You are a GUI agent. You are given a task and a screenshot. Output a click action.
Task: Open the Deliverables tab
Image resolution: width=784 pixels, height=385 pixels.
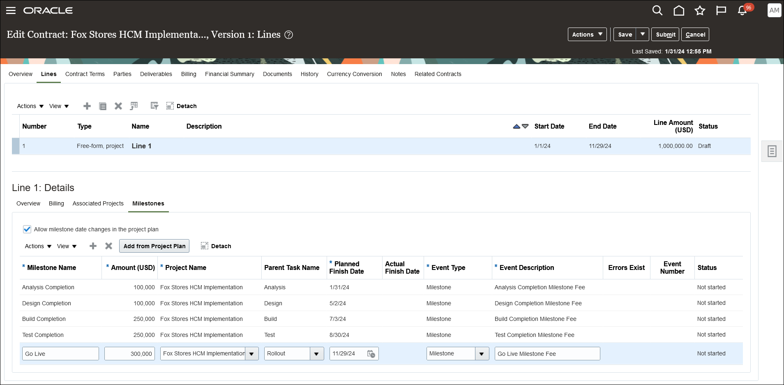point(156,74)
